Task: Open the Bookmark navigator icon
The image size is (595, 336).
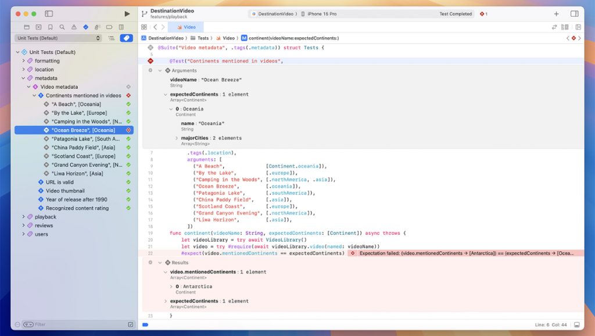Action: pos(51,27)
